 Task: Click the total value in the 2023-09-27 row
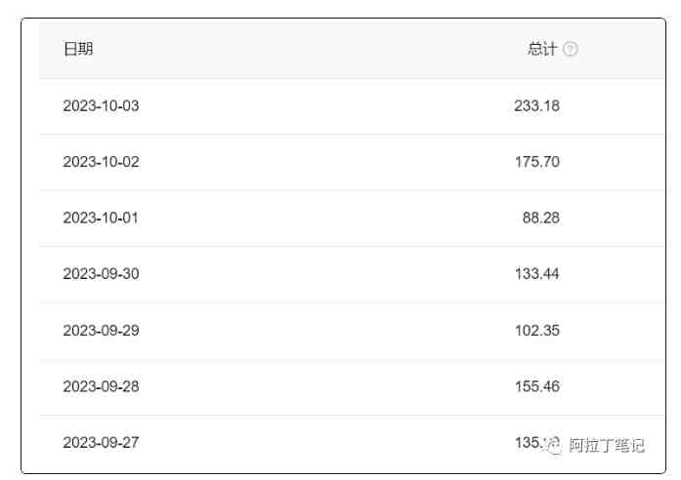tap(529, 442)
